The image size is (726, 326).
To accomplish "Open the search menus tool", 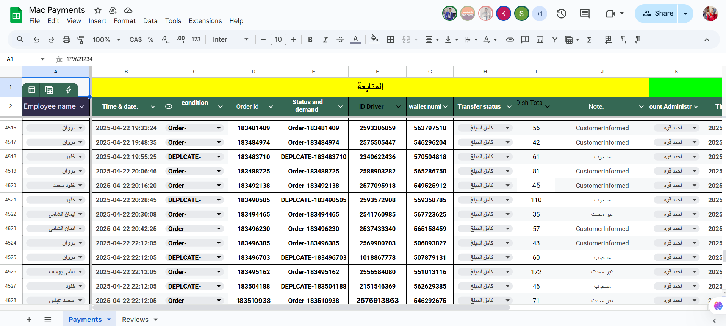I will tap(20, 39).
